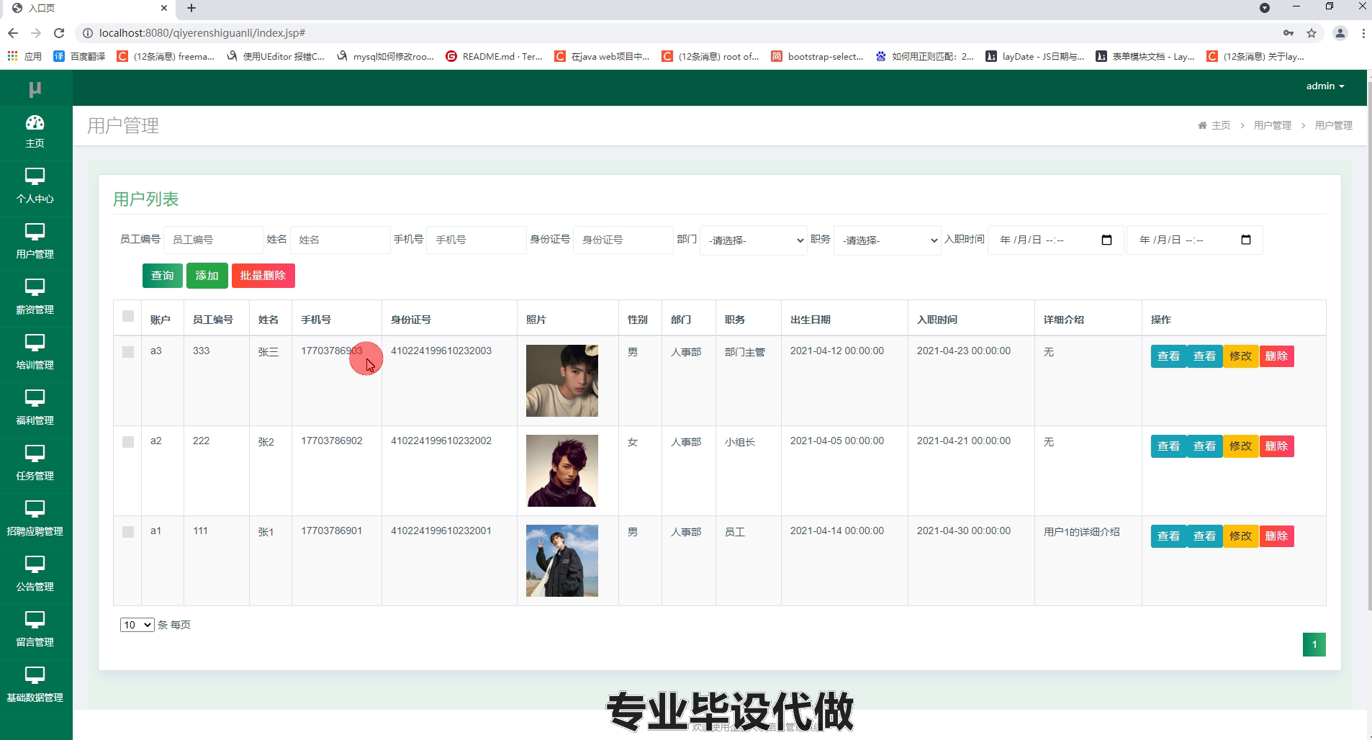The height and width of the screenshot is (740, 1372).
Task: Focus the 姓名 input field
Action: [340, 240]
